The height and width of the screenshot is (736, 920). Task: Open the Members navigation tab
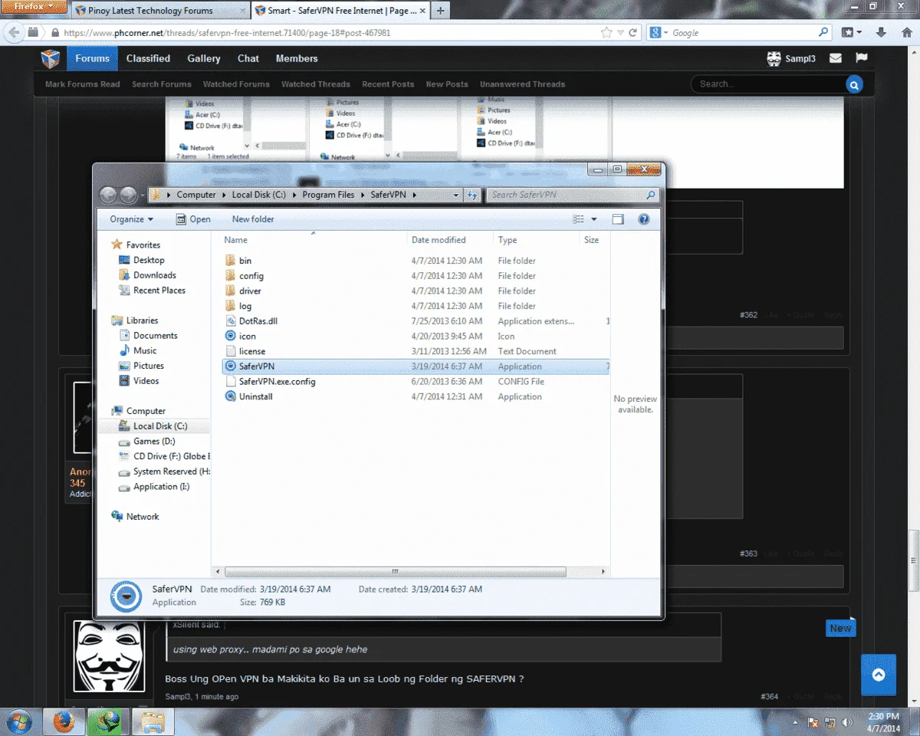pos(297,58)
